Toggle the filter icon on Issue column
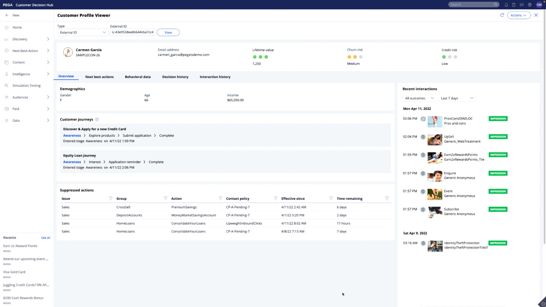This screenshot has width=546, height=307. tap(110, 198)
